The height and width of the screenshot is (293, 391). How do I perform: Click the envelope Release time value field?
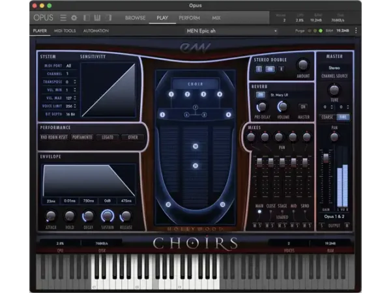[126, 201]
